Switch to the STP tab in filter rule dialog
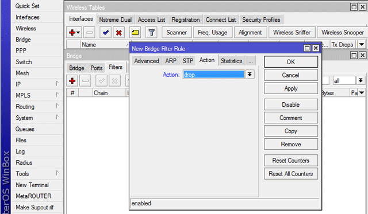 188,61
